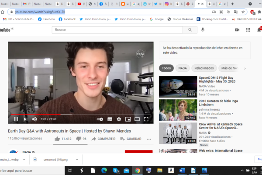This screenshot has width=262, height=175.
Task: Select the Todos filter chip
Action: pos(166,68)
